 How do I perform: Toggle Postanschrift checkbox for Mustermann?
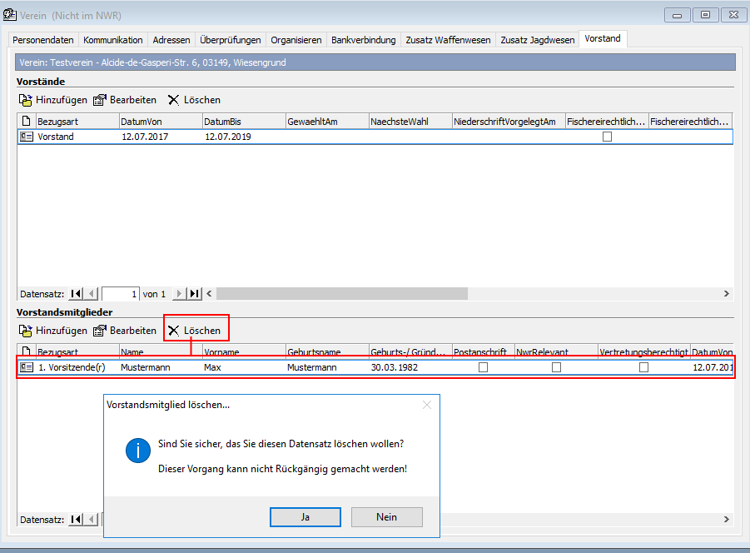pyautogui.click(x=483, y=367)
